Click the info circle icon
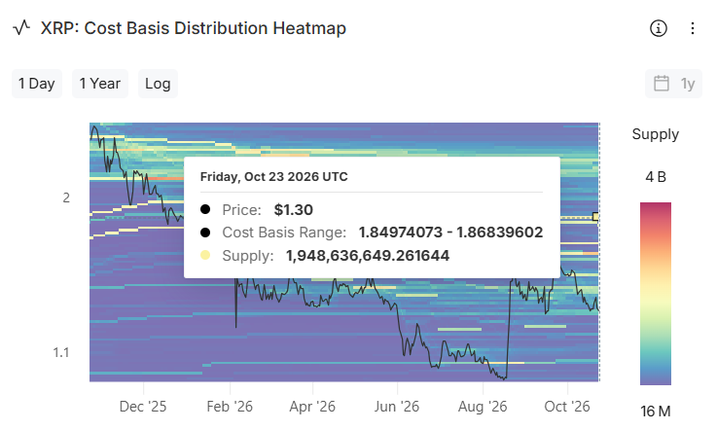Screen dimensions: 717x430 point(658,28)
